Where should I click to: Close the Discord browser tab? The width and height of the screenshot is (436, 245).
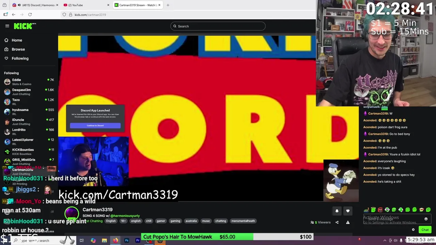pyautogui.click(x=57, y=5)
